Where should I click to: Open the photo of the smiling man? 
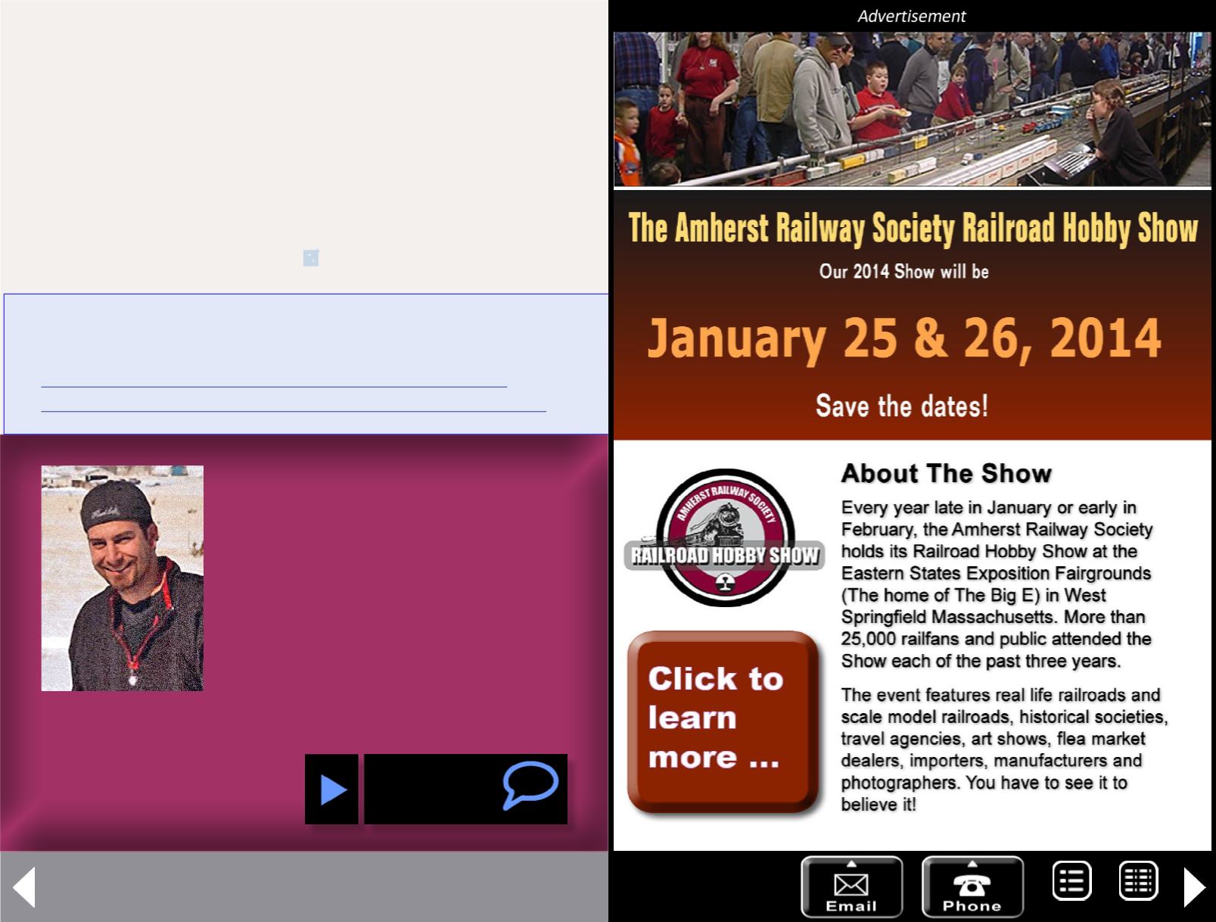[x=122, y=578]
